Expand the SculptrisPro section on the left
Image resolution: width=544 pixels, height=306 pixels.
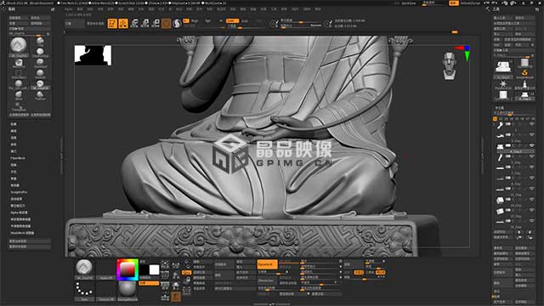[x=19, y=192]
